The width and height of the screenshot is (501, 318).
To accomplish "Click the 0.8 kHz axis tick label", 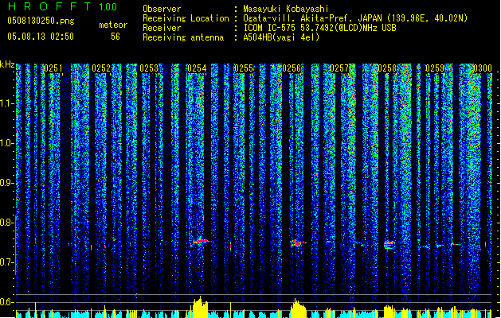I will pos(6,223).
